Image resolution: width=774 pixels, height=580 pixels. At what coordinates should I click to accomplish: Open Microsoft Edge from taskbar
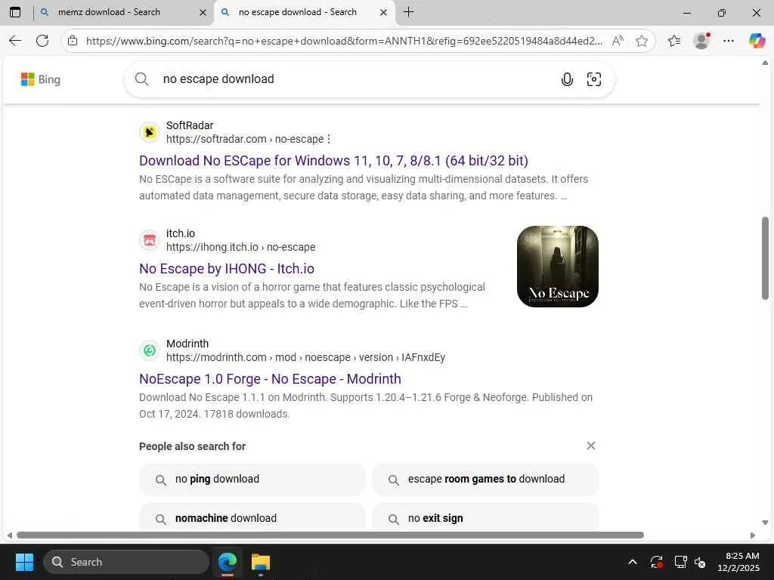[x=228, y=562]
